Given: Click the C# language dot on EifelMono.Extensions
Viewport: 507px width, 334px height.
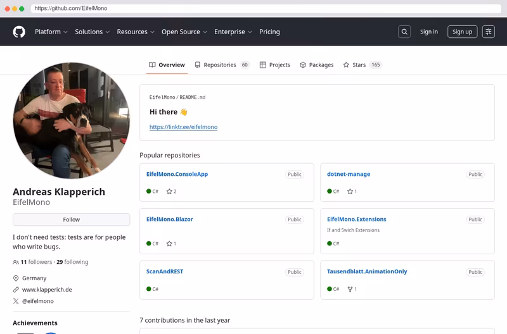Looking at the screenshot, I should tap(330, 244).
